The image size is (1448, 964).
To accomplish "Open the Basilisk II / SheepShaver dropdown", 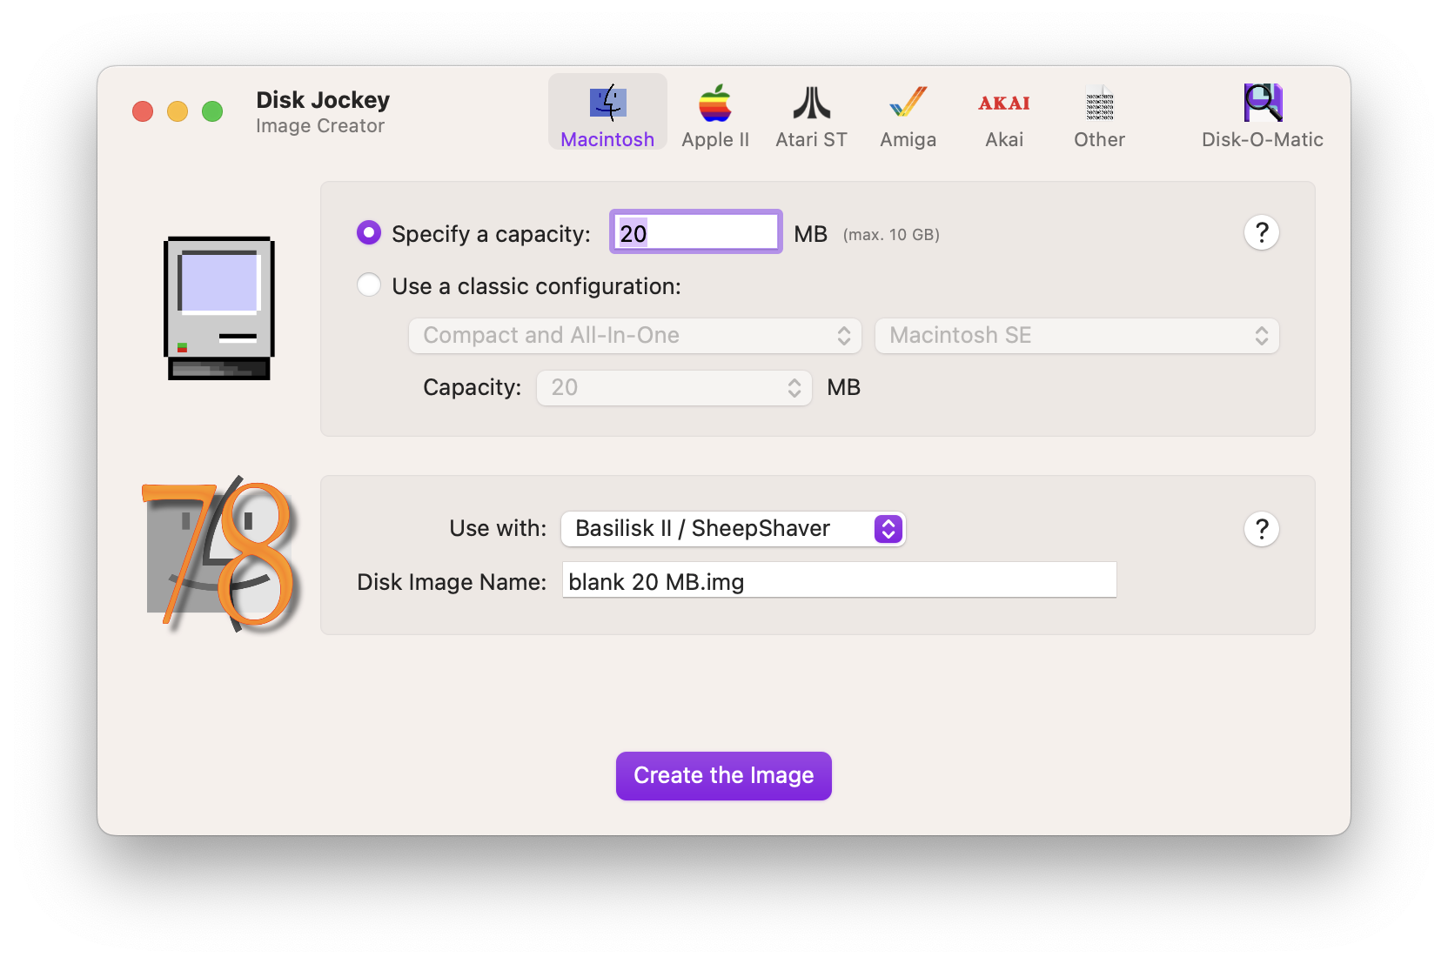I will [733, 529].
